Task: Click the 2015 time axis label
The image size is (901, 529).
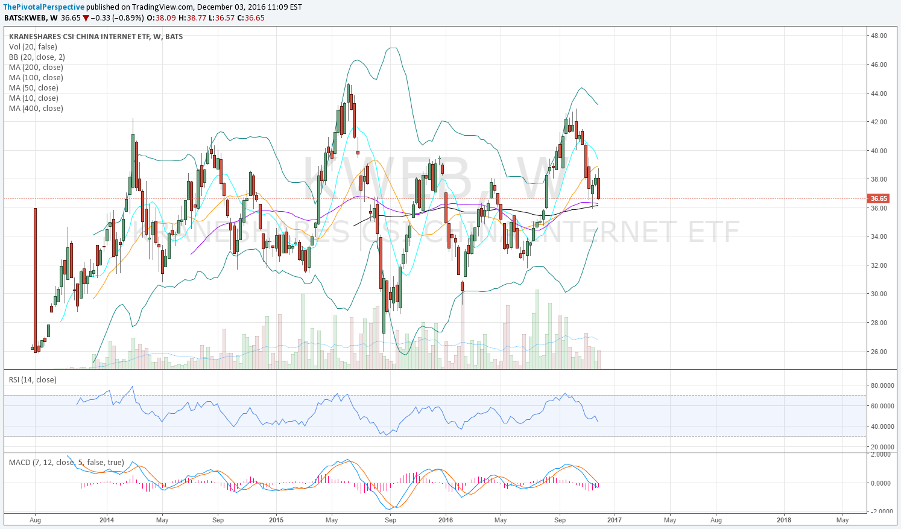Action: pyautogui.click(x=276, y=519)
